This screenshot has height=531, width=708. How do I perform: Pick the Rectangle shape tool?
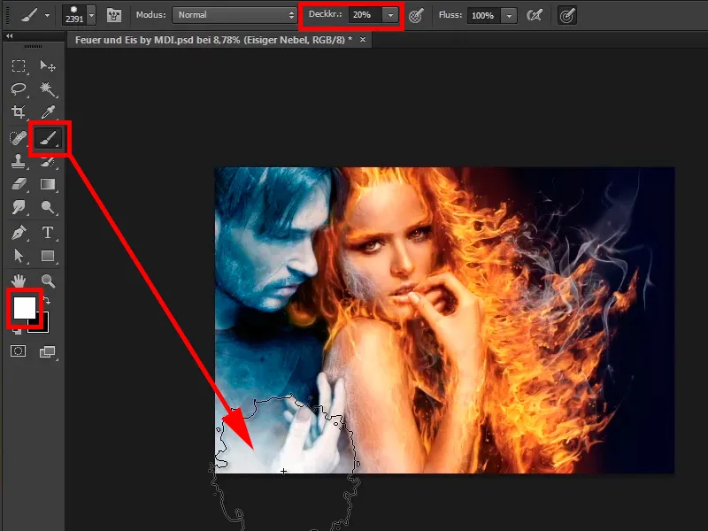[x=48, y=256]
